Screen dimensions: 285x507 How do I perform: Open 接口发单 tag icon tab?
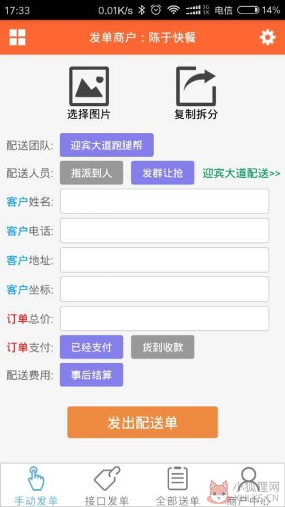pyautogui.click(x=107, y=479)
